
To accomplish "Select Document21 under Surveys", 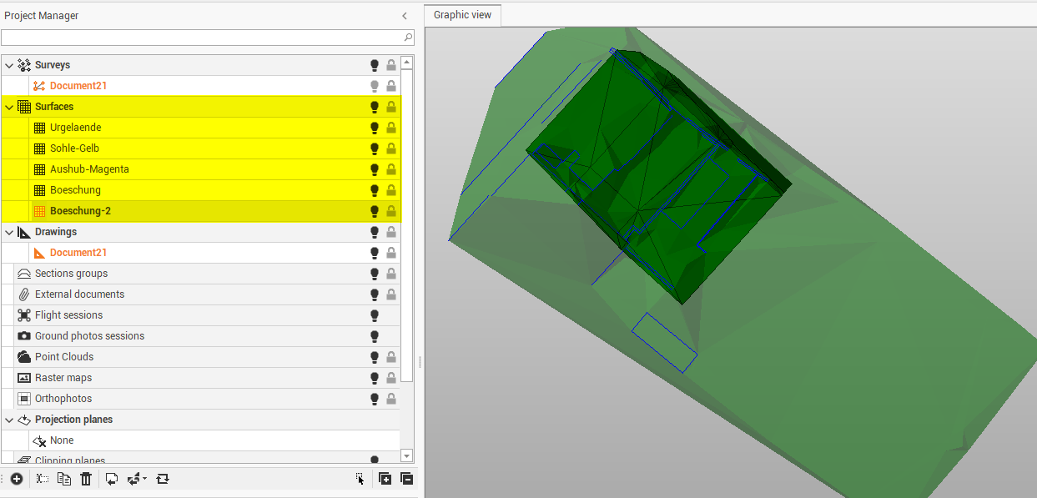I will 78,86.
